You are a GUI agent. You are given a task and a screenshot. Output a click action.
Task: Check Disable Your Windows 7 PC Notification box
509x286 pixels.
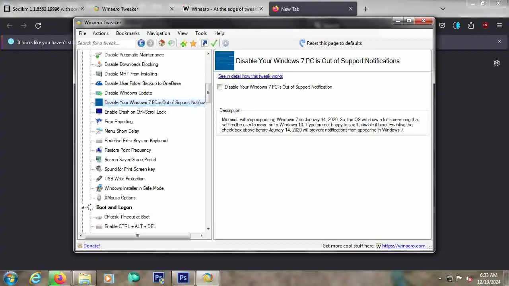pos(220,87)
